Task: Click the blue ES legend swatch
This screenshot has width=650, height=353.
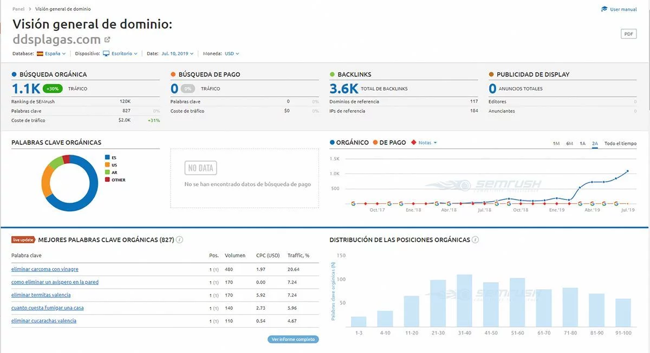Action: click(107, 157)
